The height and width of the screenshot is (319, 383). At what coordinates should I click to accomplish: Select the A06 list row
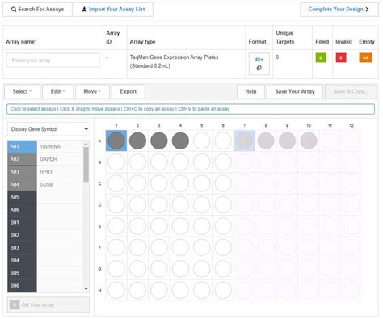pyautogui.click(x=45, y=210)
